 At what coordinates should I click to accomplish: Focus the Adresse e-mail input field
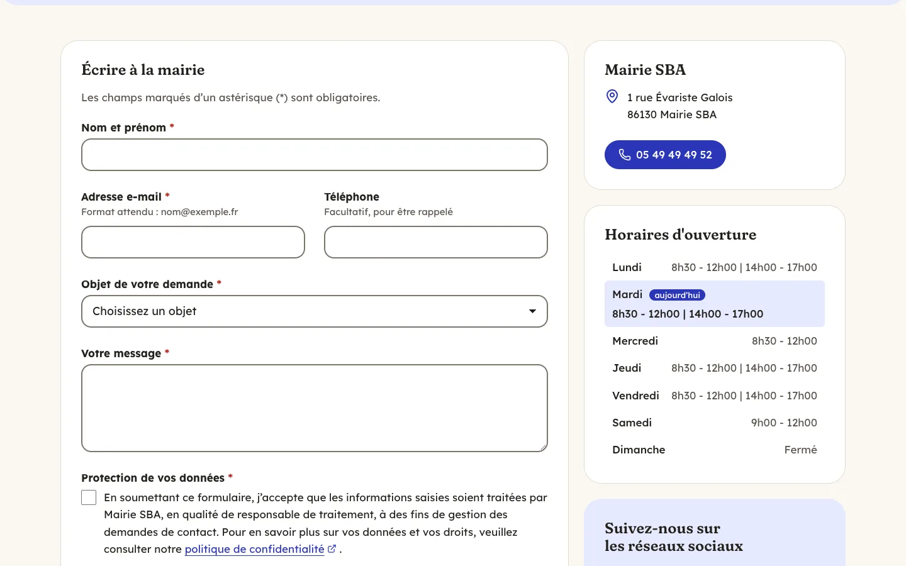[193, 242]
